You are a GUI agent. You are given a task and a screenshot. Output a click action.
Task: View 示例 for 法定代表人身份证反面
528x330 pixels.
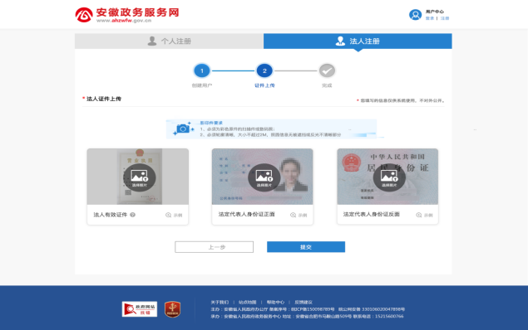[x=424, y=216]
